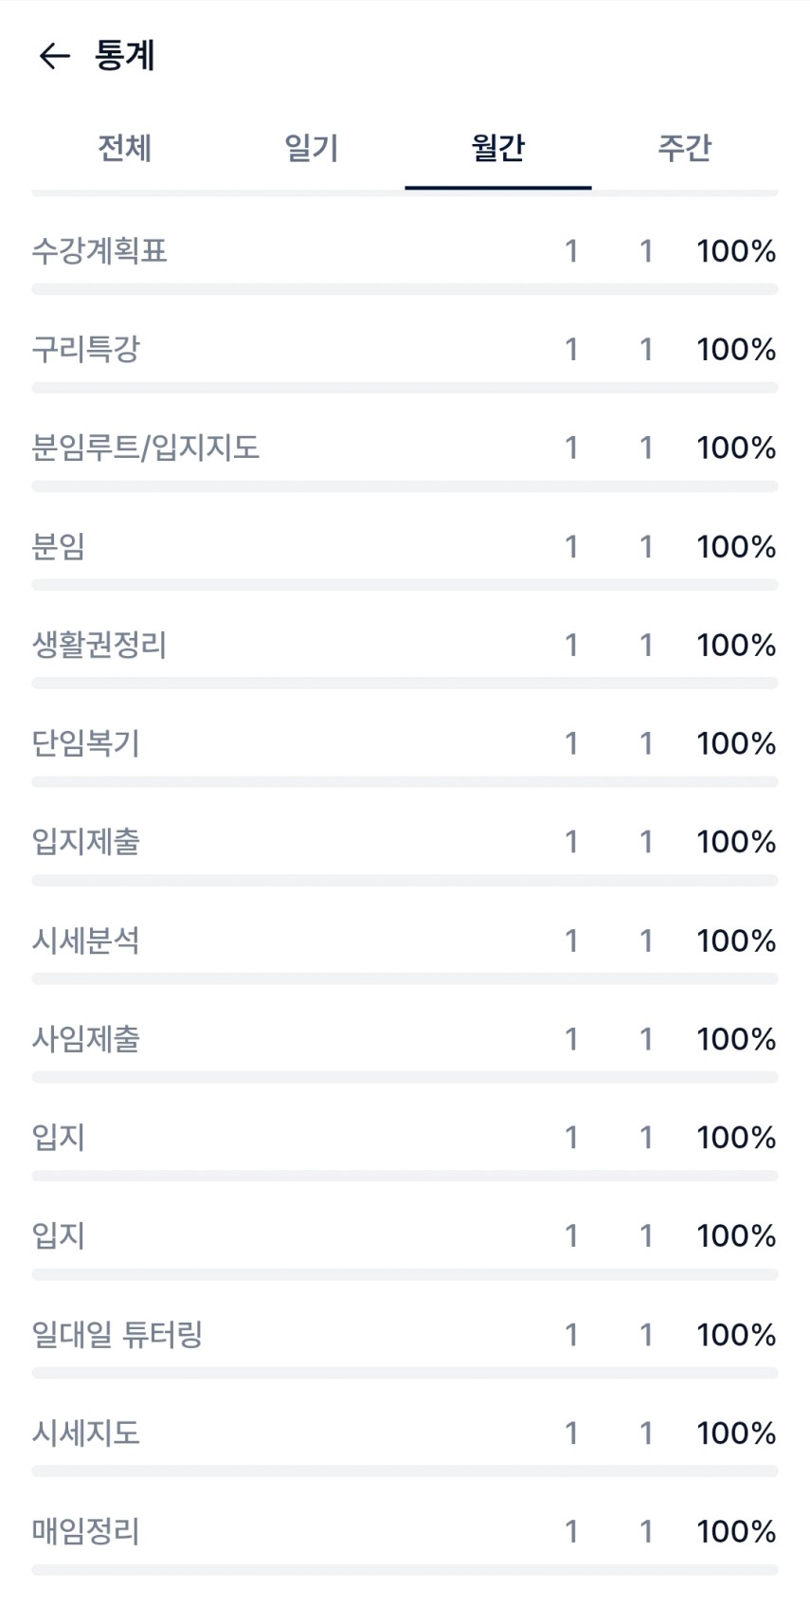810x1607 pixels.
Task: Open the 주간 tab
Action: tap(684, 148)
